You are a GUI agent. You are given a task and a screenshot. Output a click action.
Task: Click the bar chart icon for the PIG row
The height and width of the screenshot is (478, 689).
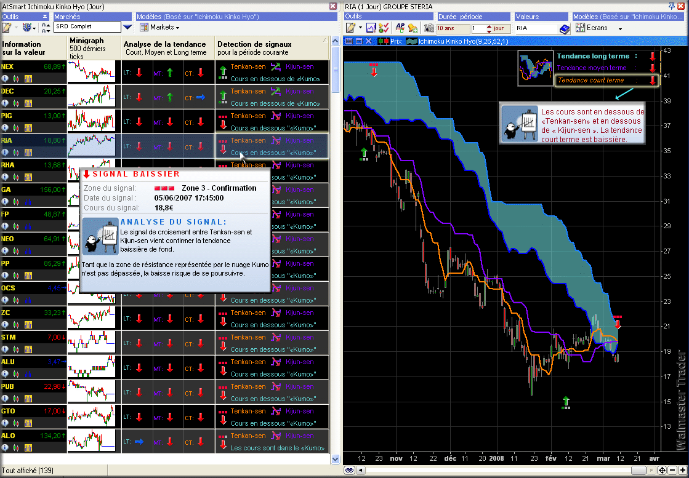point(28,128)
